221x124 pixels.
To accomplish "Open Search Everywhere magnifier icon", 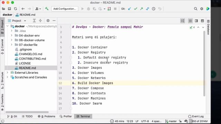I will pyautogui.click(x=196, y=9).
